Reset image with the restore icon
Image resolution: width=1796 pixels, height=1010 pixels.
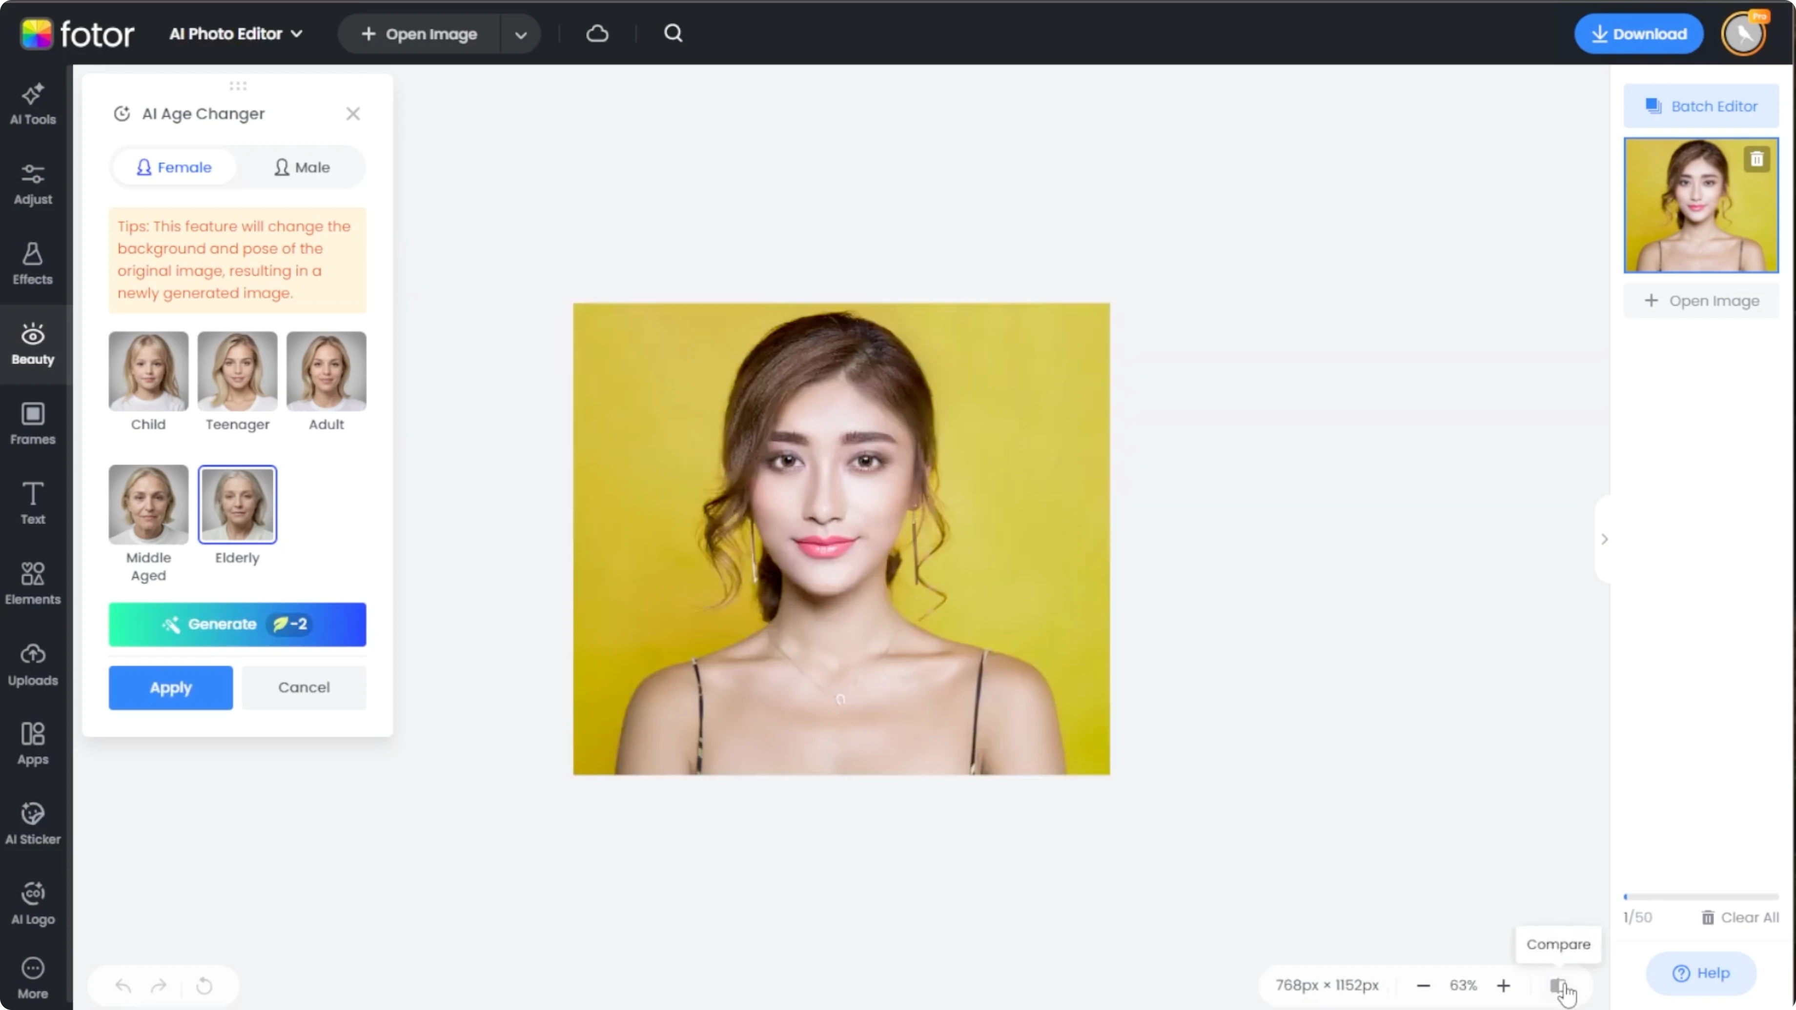tap(204, 986)
